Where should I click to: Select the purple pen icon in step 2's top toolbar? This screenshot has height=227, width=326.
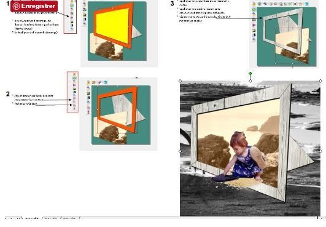pyautogui.click(x=99, y=82)
